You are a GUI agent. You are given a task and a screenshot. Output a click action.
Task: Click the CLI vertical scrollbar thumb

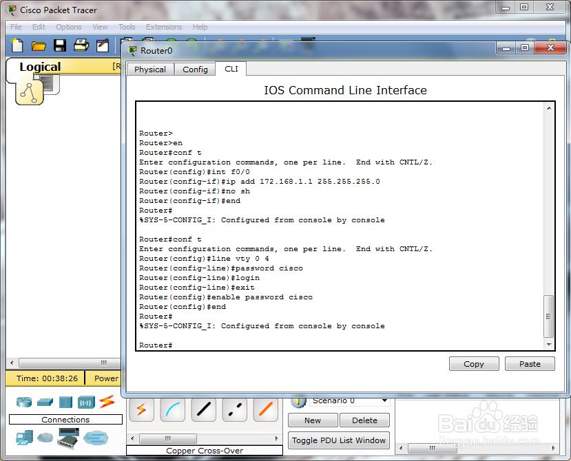(x=548, y=317)
